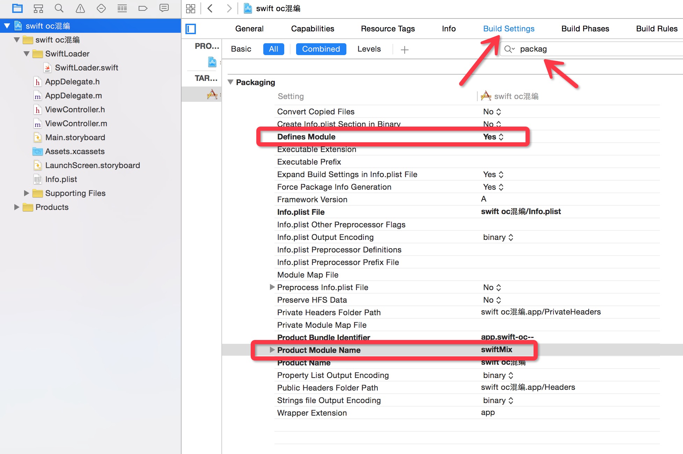683x454 pixels.
Task: Select the target app icon under TAR...
Action: [212, 94]
